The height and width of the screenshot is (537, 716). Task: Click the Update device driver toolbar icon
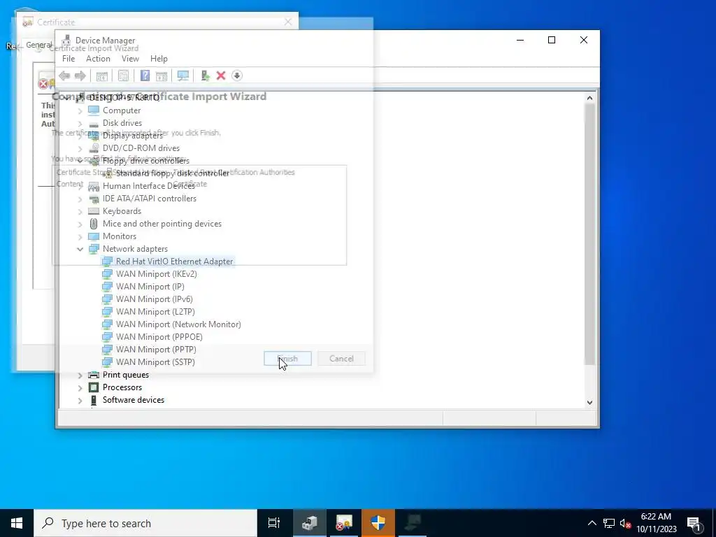[205, 76]
